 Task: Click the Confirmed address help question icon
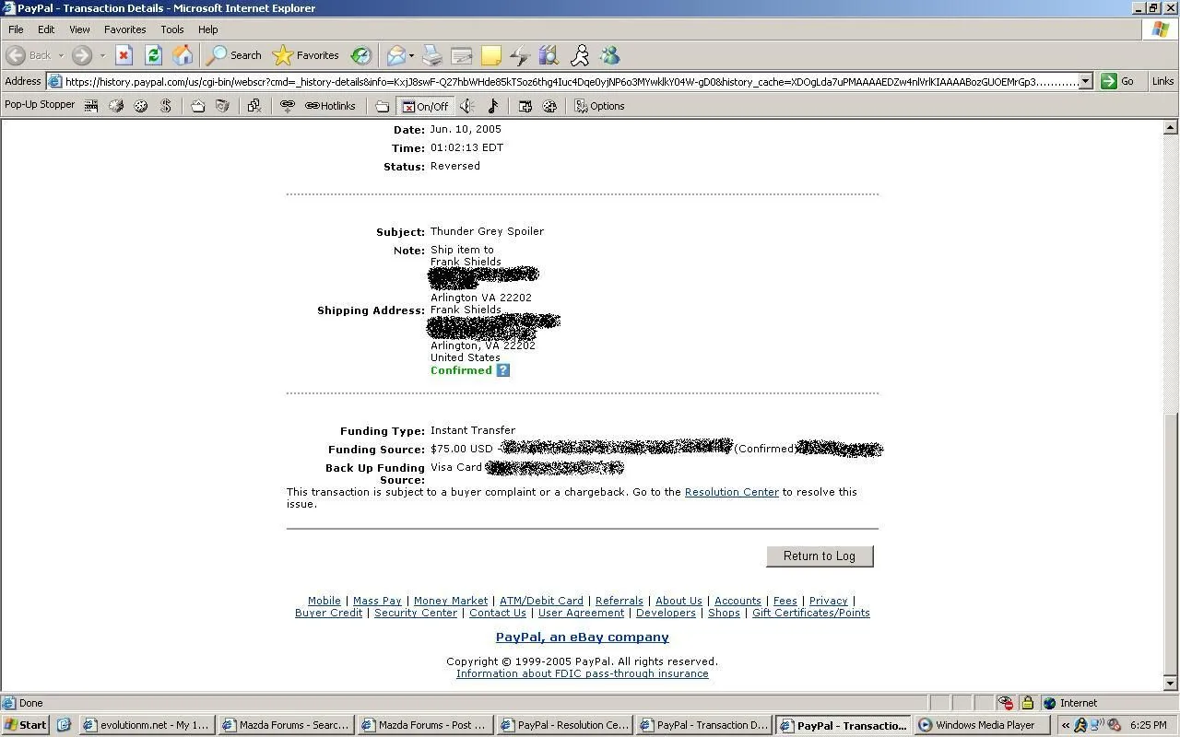[x=502, y=370]
